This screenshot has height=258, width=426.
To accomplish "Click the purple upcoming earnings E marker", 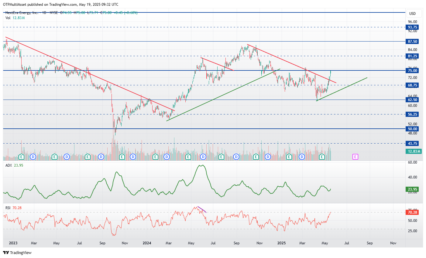I will pos(355,157).
